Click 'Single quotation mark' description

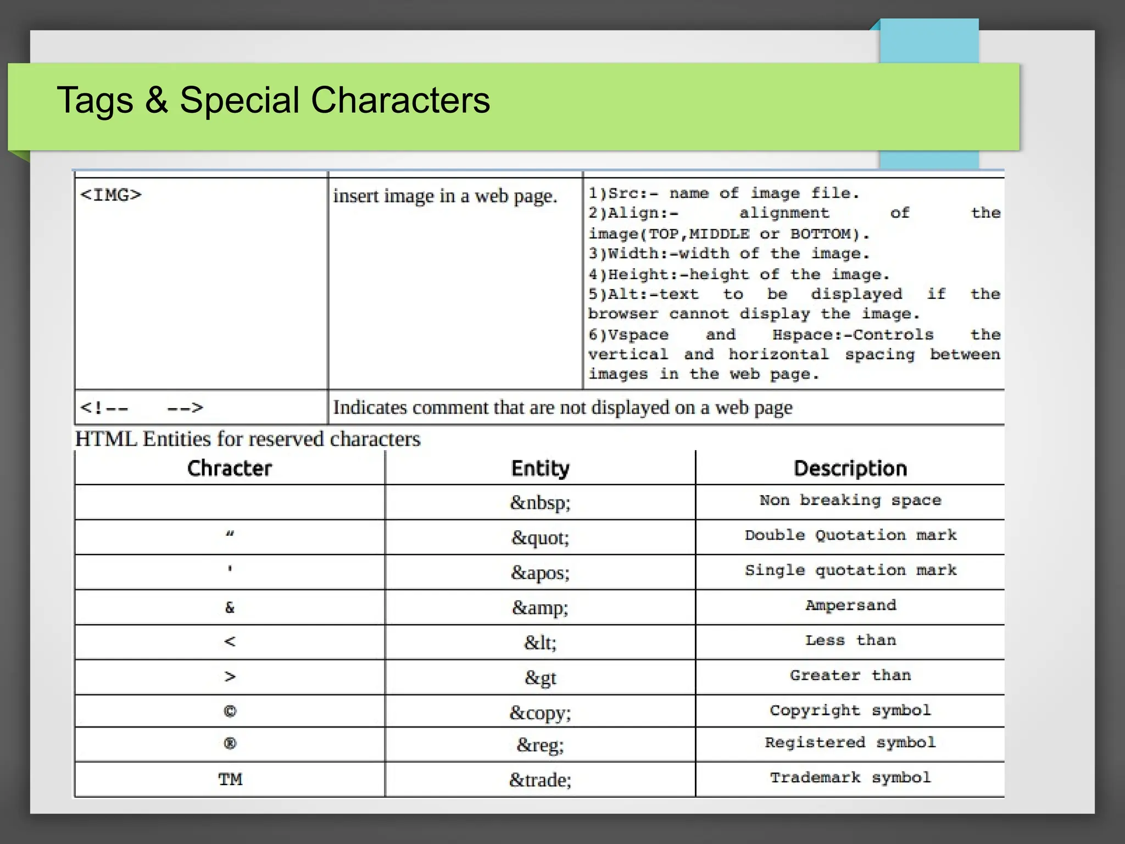[x=850, y=570]
